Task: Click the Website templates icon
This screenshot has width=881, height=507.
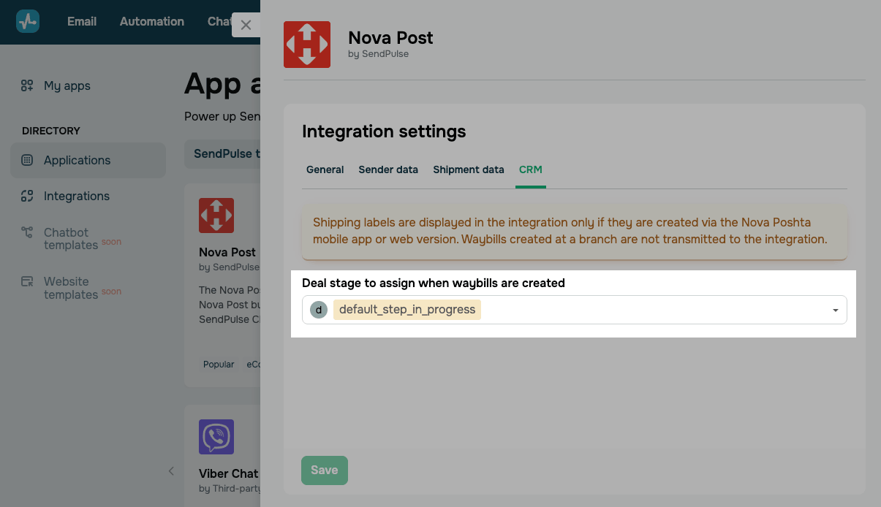Action: point(27,281)
